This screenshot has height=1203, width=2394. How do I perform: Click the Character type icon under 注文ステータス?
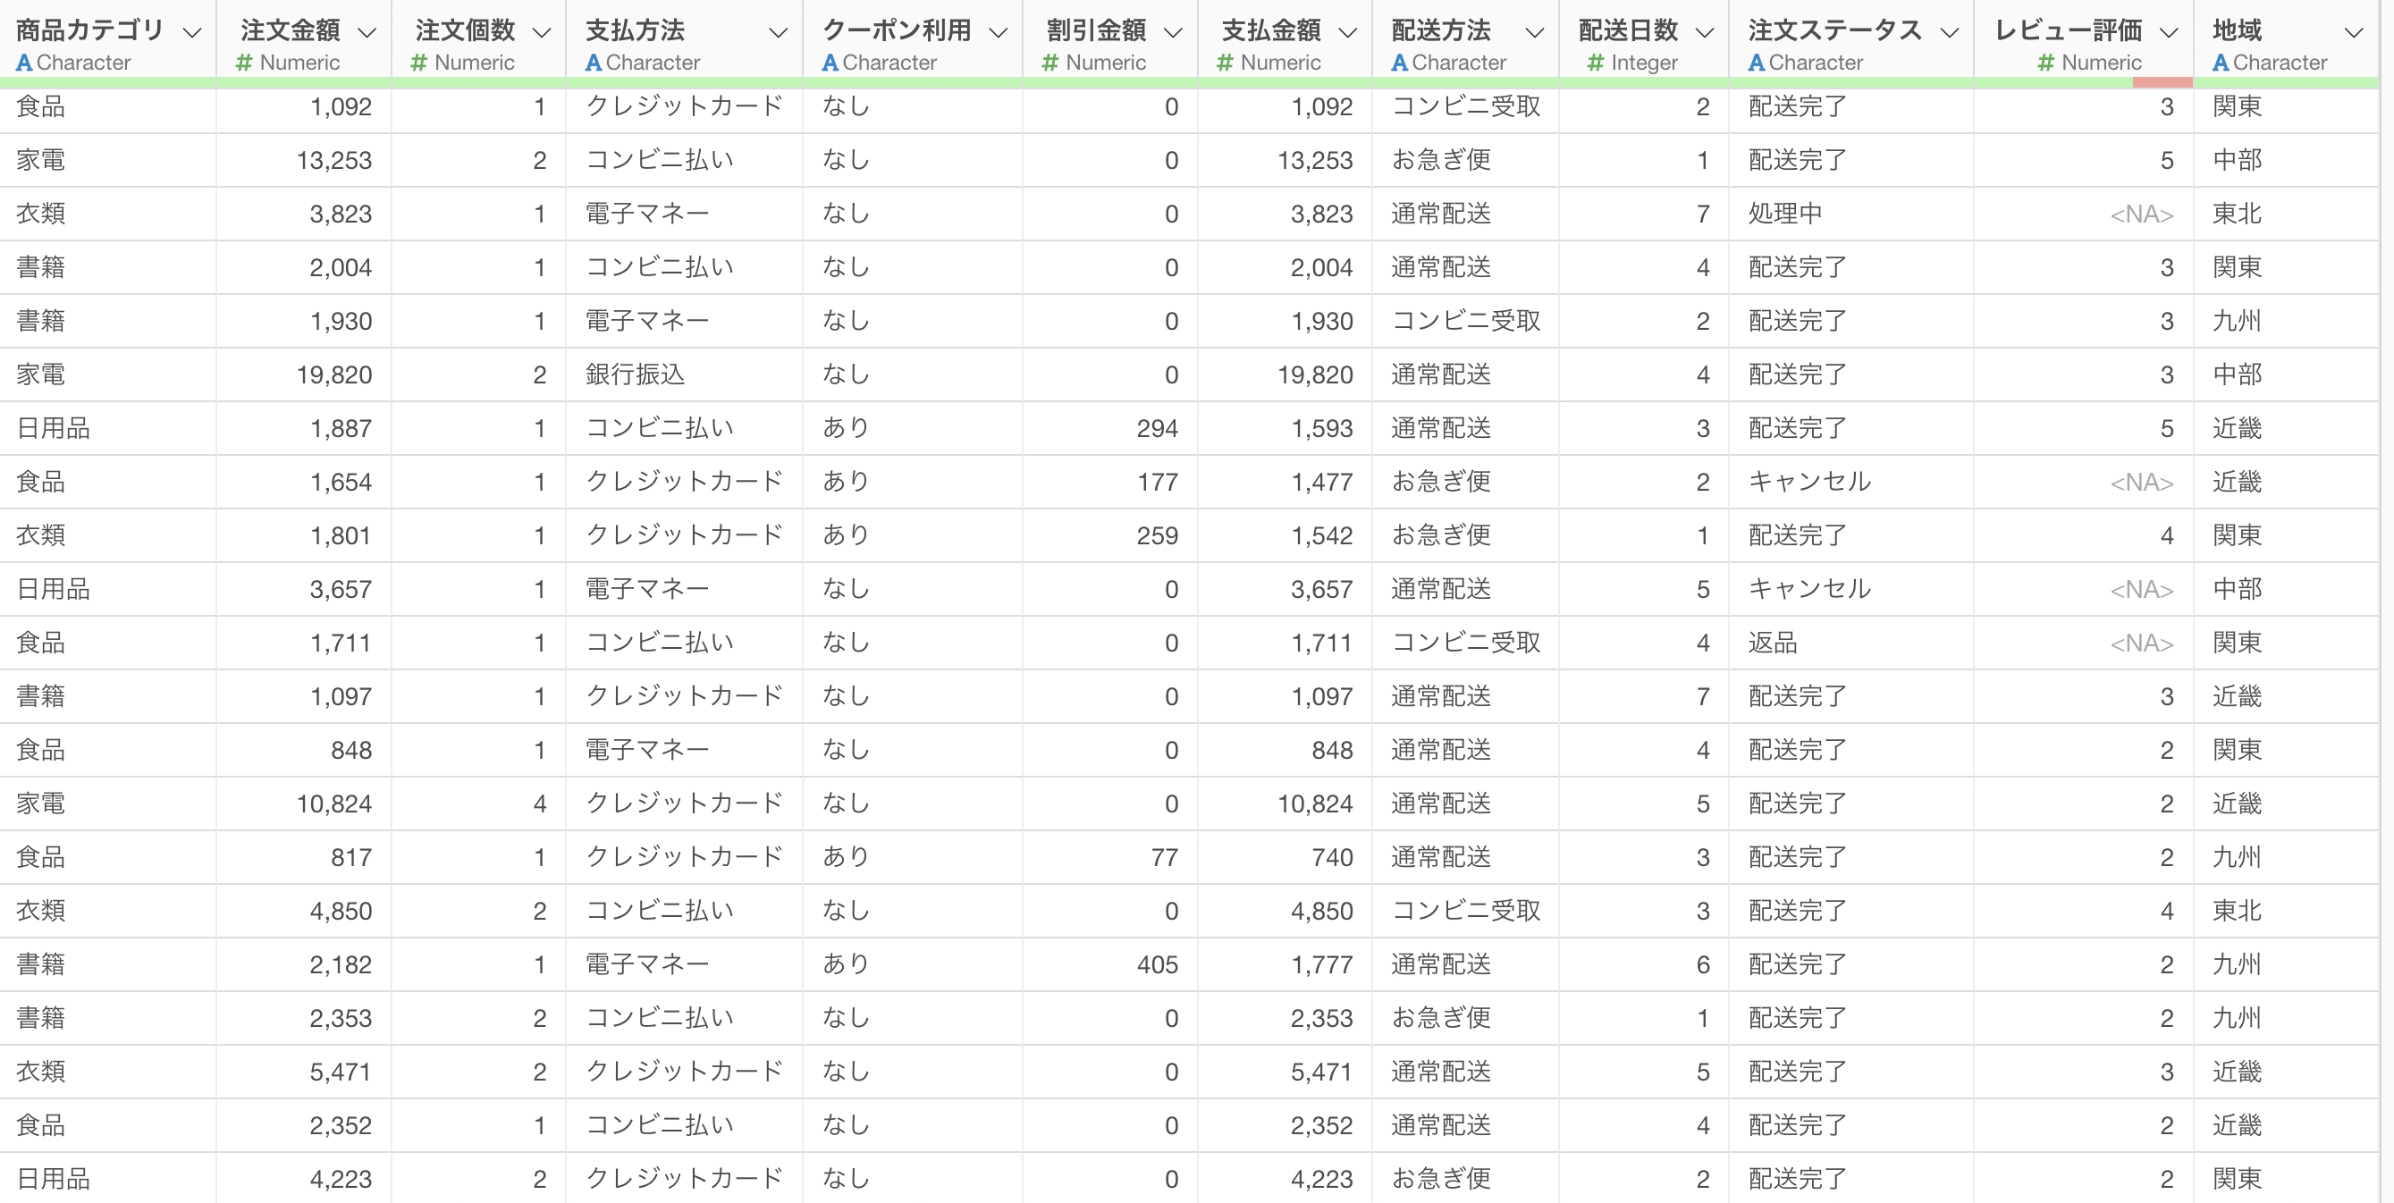[1756, 63]
